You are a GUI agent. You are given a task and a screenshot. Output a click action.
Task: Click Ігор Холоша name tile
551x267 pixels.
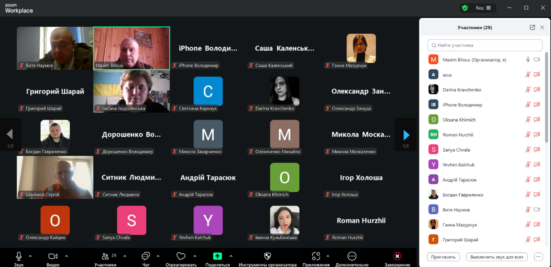point(361,177)
